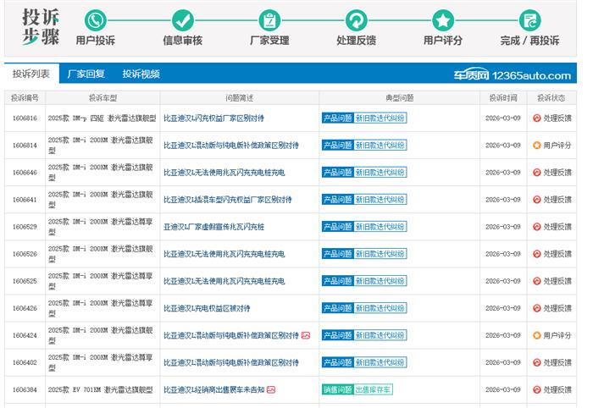Select the 投诉列表 tab
The height and width of the screenshot is (408, 593).
click(x=30, y=74)
